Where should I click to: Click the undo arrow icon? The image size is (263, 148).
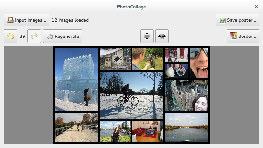coord(11,36)
